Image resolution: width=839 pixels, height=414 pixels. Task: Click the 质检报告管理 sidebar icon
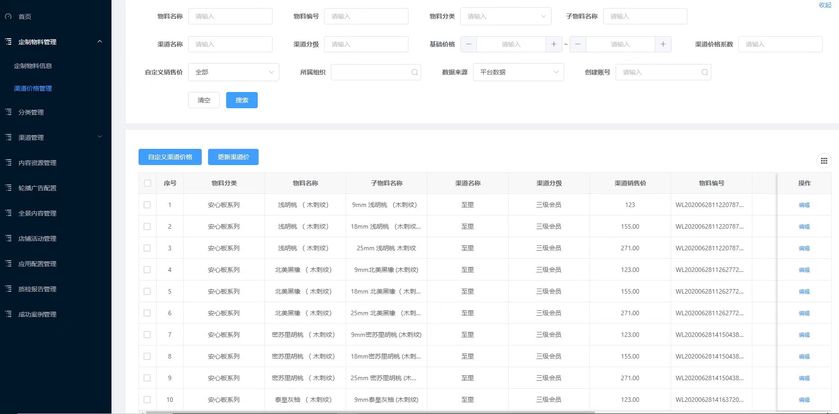[x=8, y=289]
